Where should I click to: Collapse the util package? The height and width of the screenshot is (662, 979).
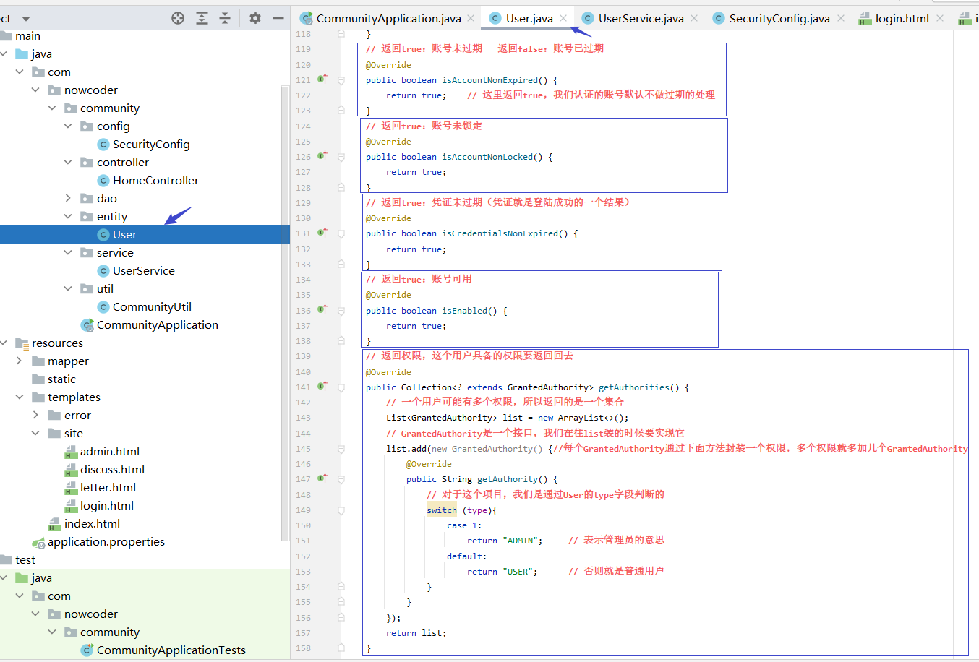[68, 288]
